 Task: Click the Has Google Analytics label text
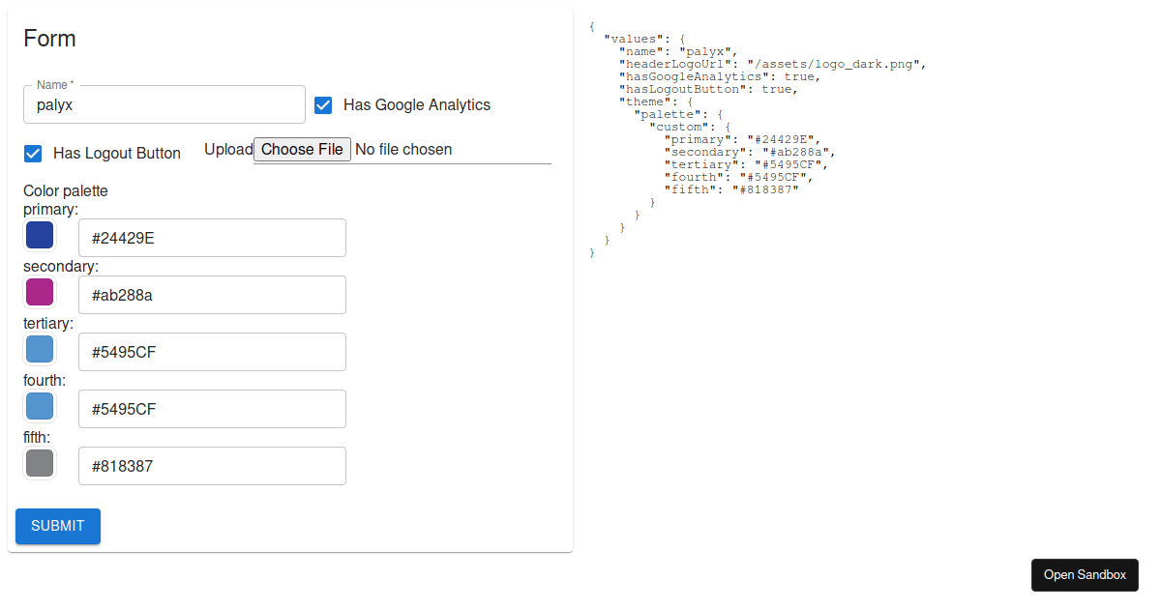click(x=417, y=105)
